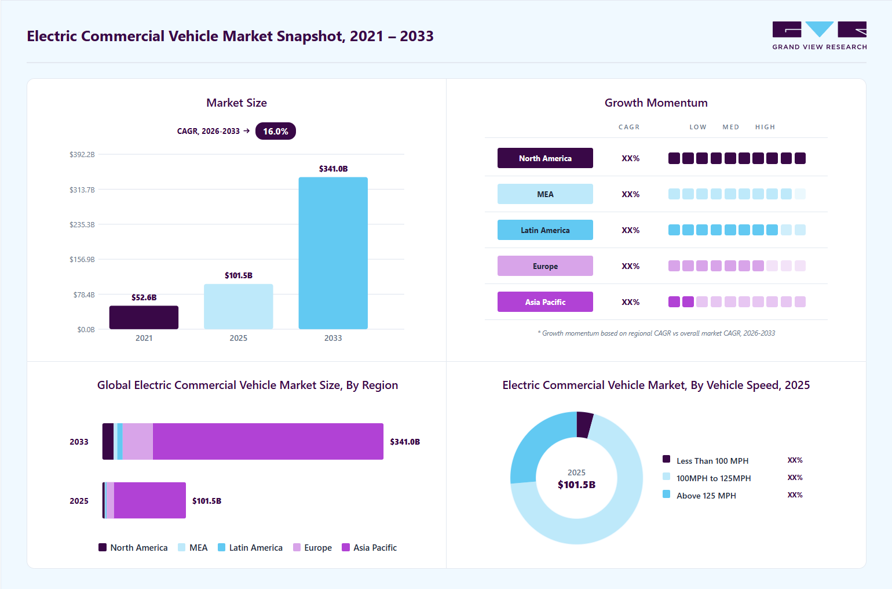892x589 pixels.
Task: Select the LOW column header
Action: (697, 127)
